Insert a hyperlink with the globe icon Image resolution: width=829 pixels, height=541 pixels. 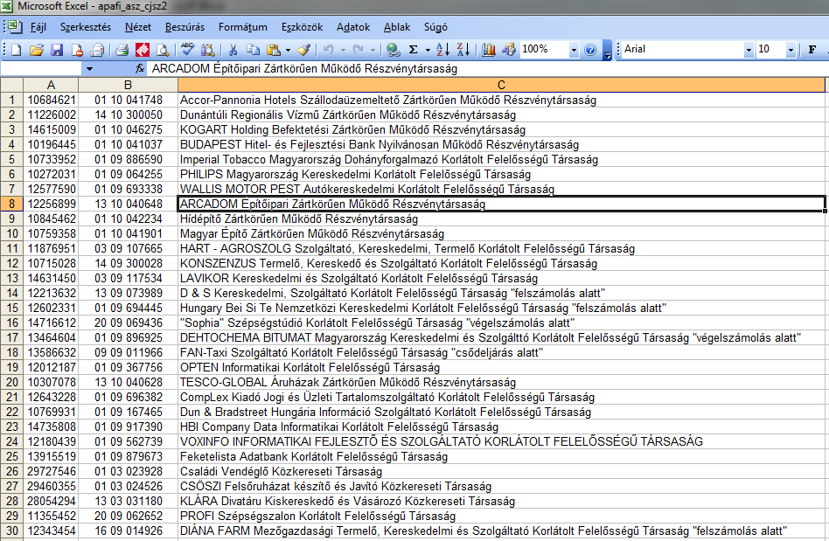tap(393, 50)
